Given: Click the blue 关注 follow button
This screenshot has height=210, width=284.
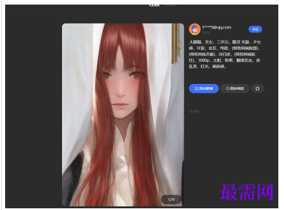Looking at the screenshot, I should [x=255, y=29].
